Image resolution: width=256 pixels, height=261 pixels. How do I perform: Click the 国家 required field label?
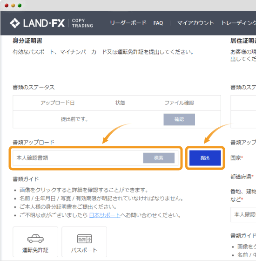tap(237, 158)
